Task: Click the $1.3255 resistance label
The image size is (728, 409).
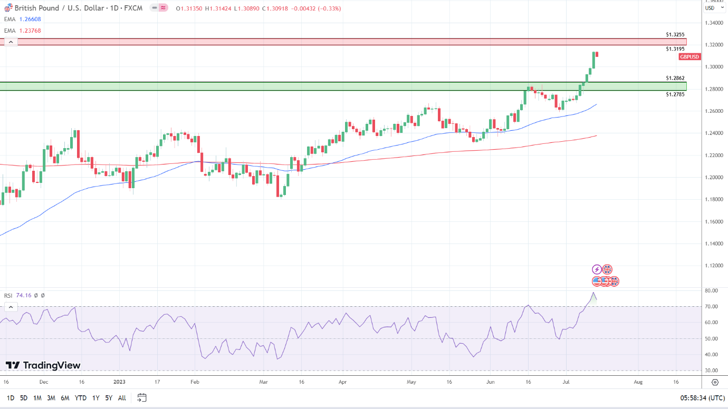Action: 675,34
